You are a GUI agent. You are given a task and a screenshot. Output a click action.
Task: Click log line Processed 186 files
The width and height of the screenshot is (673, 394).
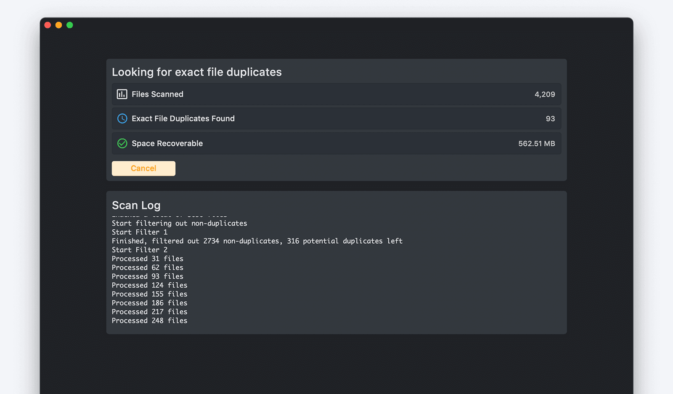pos(150,303)
